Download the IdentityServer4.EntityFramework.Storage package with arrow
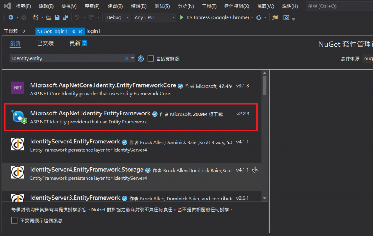The image size is (373, 236). (255, 170)
